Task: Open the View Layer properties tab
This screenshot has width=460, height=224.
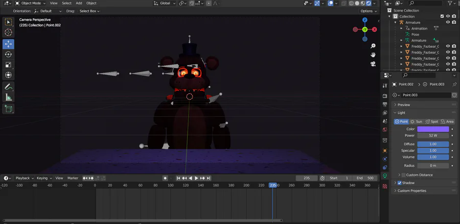Action: [385, 113]
